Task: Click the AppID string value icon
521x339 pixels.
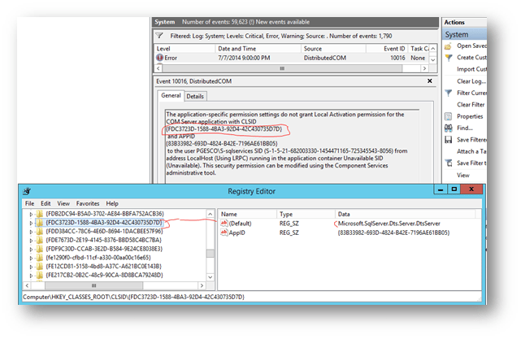Action: [x=224, y=232]
